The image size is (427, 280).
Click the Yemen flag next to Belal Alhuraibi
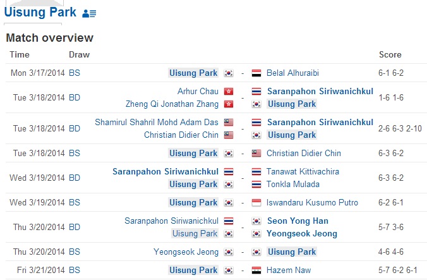pyautogui.click(x=256, y=73)
